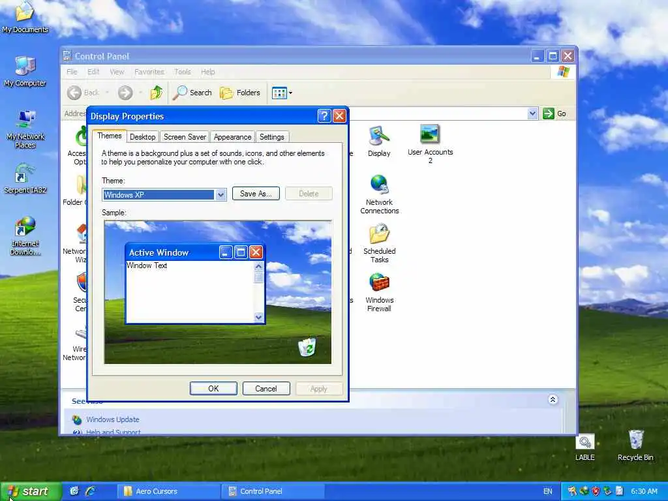Screen dimensions: 668x501
Task: Click the help question mark button
Action: [x=324, y=116]
